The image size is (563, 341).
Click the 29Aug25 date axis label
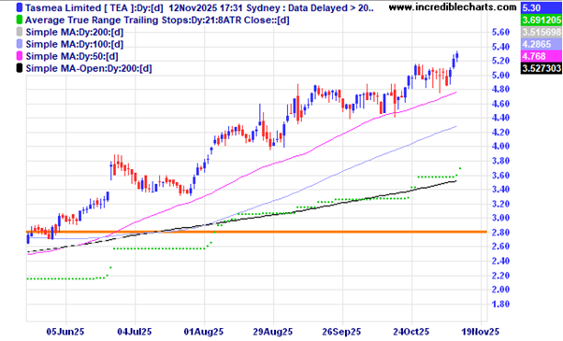pyautogui.click(x=273, y=332)
